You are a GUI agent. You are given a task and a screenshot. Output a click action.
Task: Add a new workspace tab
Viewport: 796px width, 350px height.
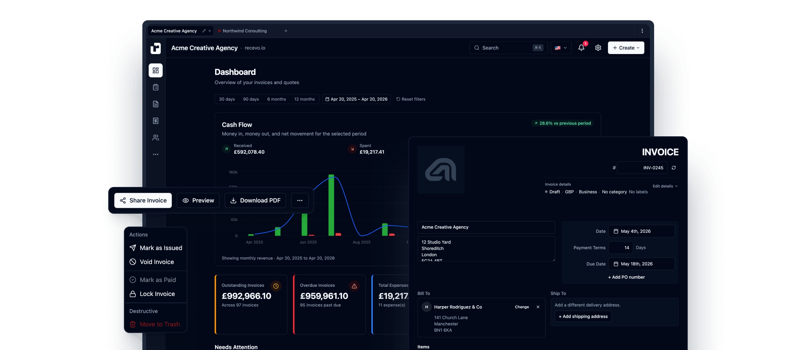pyautogui.click(x=286, y=31)
